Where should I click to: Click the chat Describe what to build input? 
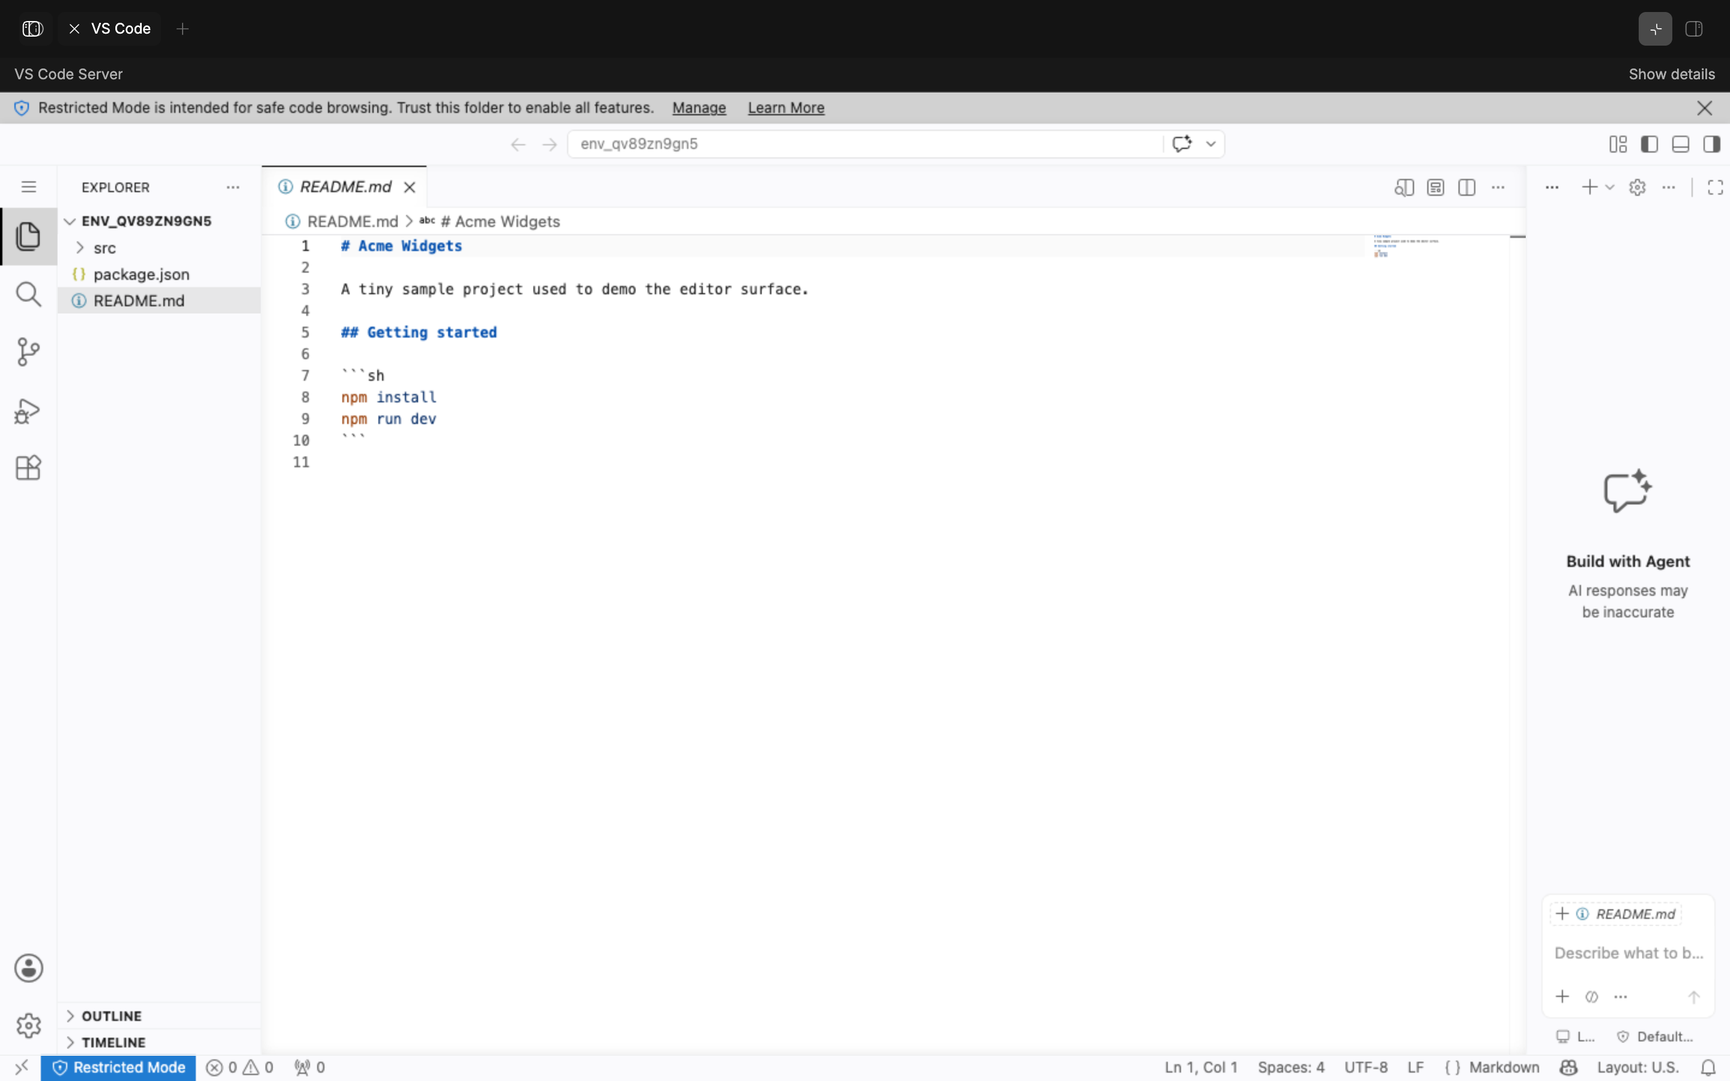tap(1628, 953)
